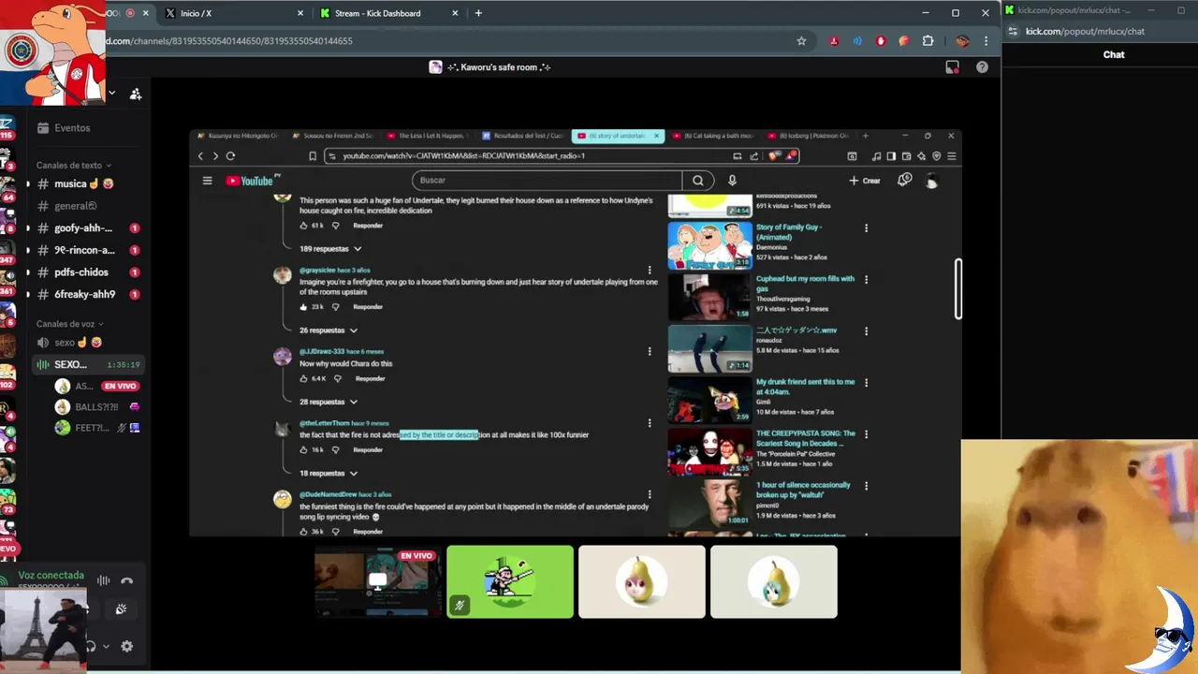Image resolution: width=1198 pixels, height=674 pixels.
Task: Open the @theLetterThorn channel link
Action: coord(324,423)
